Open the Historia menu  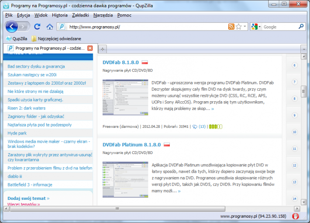click(60, 15)
